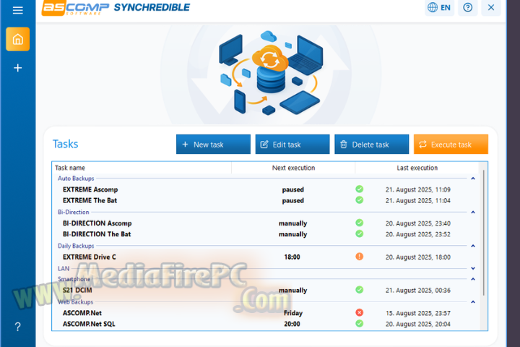Close the Synchredible window

491,7
